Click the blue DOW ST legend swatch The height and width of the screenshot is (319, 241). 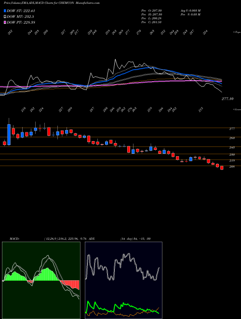coord(5,11)
